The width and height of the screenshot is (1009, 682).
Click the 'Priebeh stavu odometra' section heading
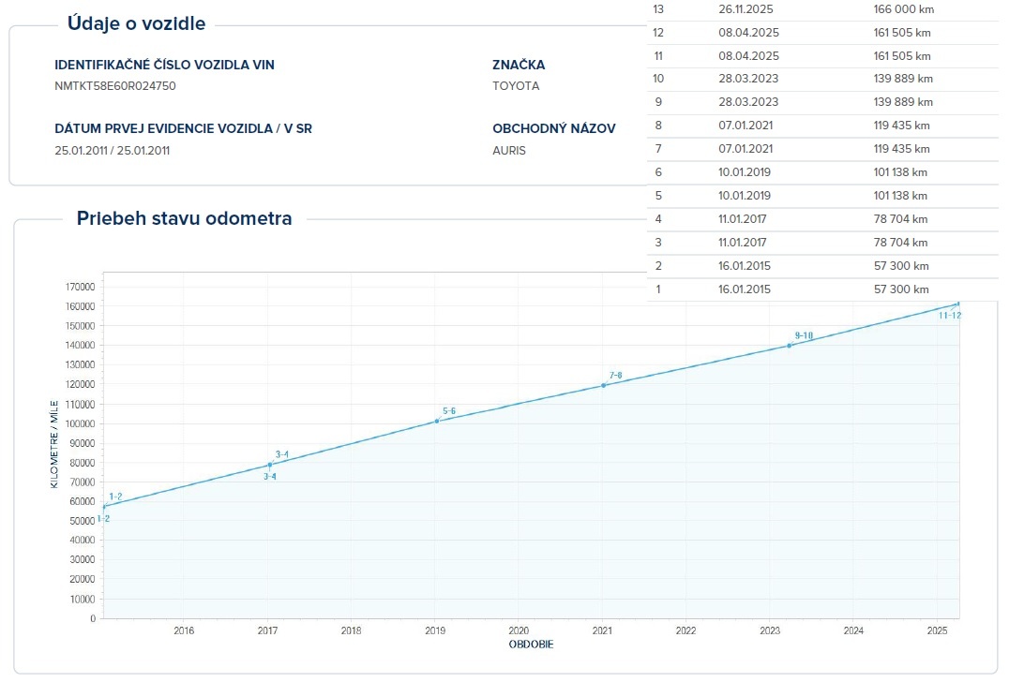pyautogui.click(x=184, y=219)
